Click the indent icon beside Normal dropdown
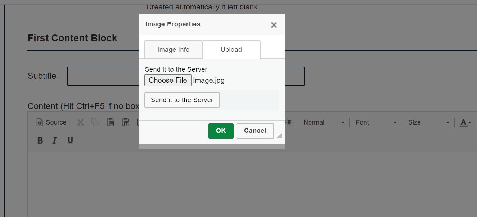This screenshot has height=217, width=477. (288, 122)
